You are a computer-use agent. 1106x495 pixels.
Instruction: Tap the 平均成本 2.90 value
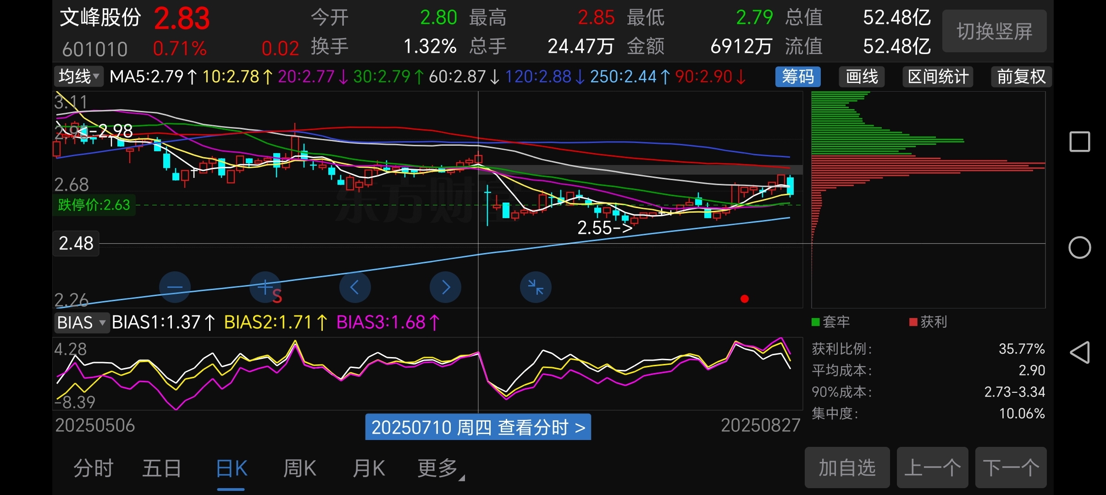pyautogui.click(x=1032, y=370)
